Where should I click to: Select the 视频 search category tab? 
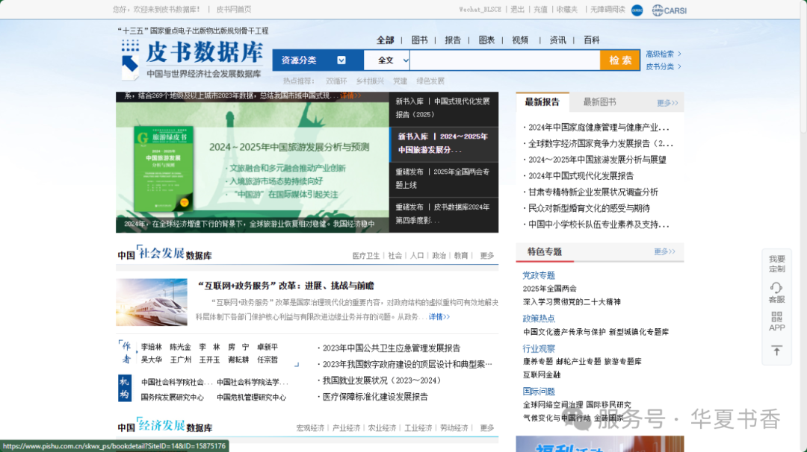click(x=520, y=40)
